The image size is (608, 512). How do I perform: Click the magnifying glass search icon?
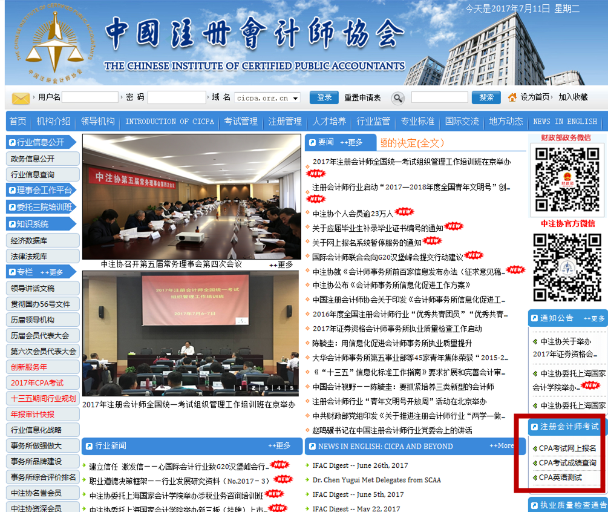[397, 98]
